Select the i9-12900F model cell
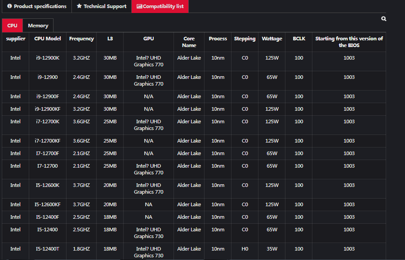405x260 pixels. point(48,97)
